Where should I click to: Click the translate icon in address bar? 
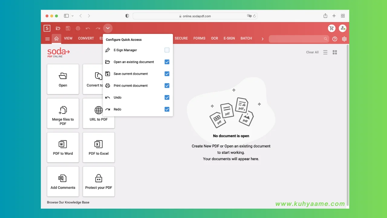[x=249, y=16]
